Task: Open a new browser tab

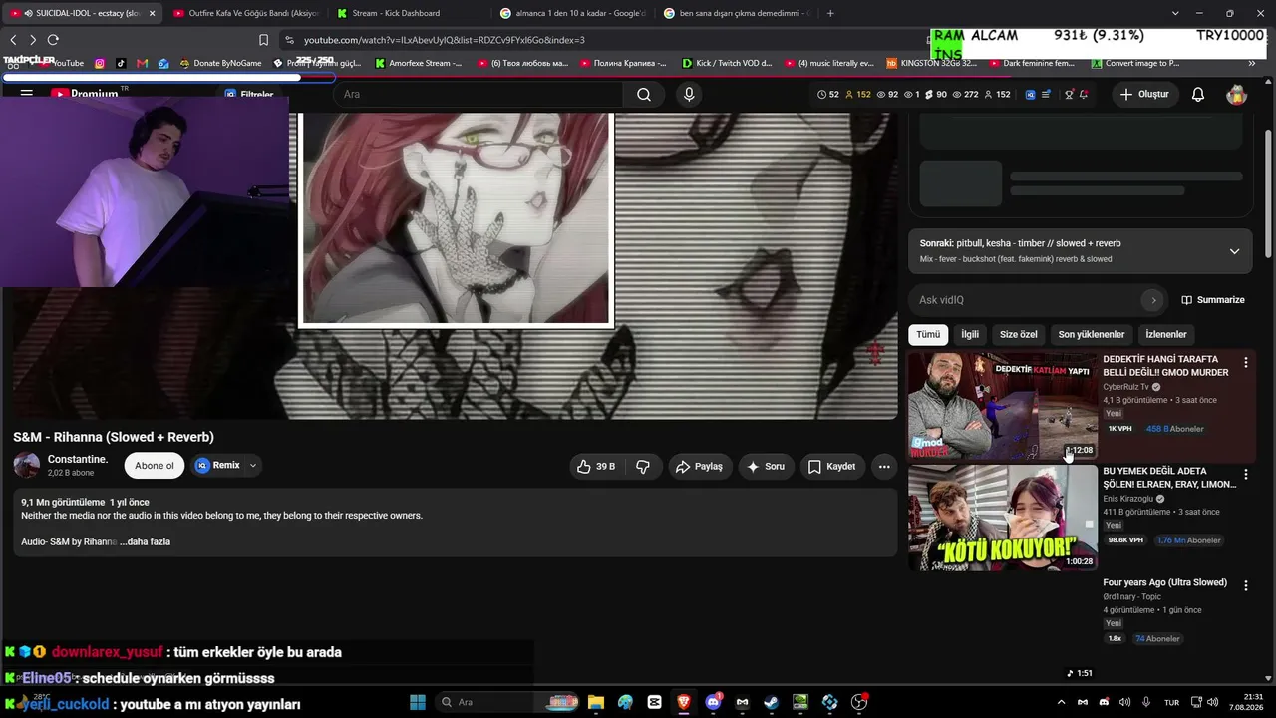Action: 830,13
